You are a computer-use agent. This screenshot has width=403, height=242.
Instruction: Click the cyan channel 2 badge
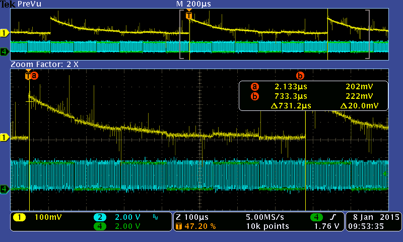tap(100, 217)
